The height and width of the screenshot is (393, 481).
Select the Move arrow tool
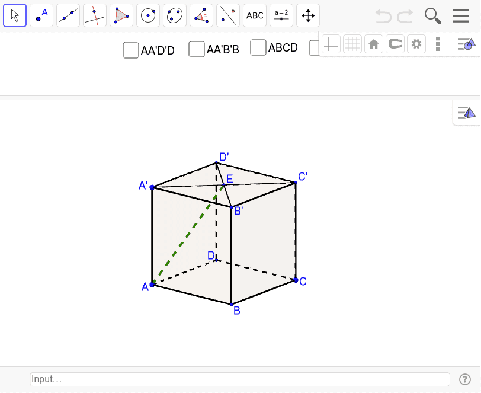point(15,15)
